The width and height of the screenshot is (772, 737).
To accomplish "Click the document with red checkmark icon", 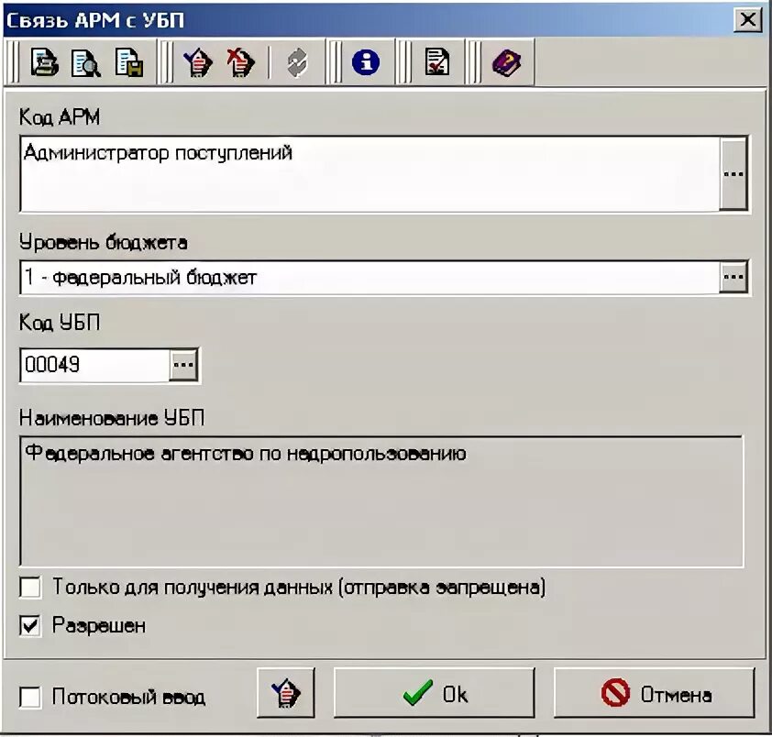I will (436, 62).
